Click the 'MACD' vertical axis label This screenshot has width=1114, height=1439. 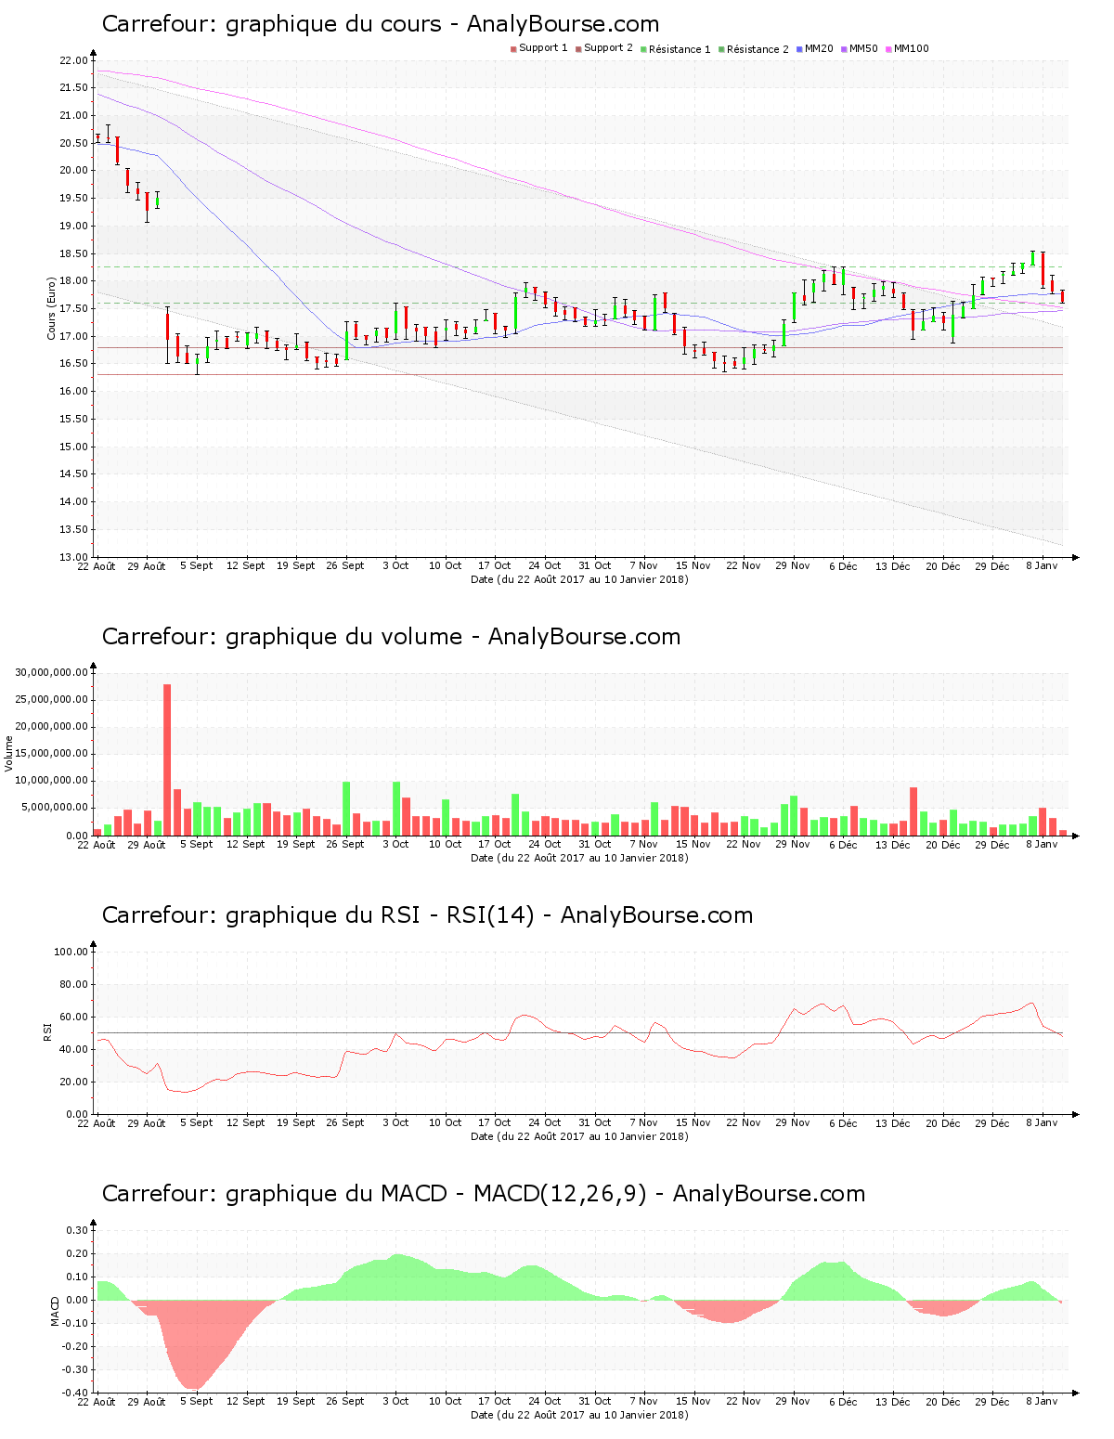click(x=56, y=1311)
